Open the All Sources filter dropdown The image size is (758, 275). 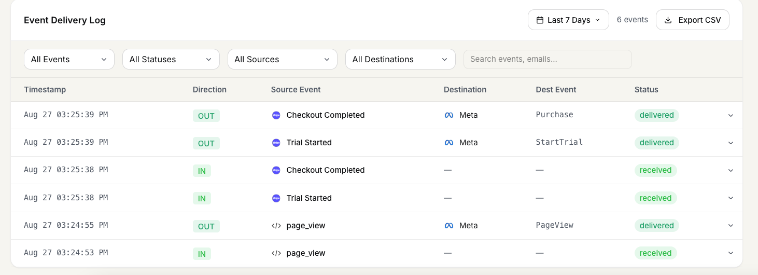(x=283, y=59)
